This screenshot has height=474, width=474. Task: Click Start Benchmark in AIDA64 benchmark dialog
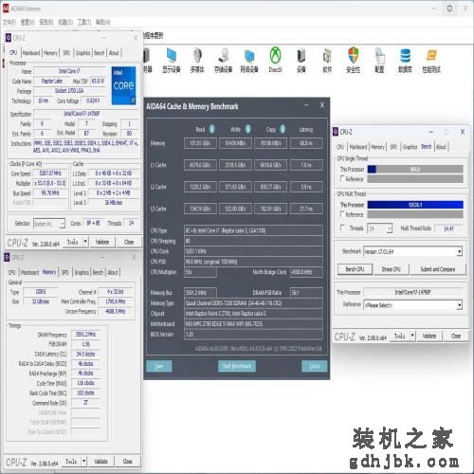[x=237, y=366]
